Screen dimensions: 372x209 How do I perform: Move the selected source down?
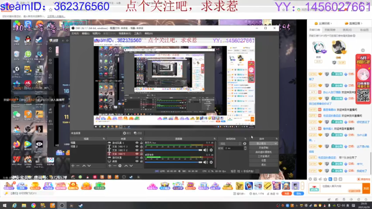[x=131, y=166]
